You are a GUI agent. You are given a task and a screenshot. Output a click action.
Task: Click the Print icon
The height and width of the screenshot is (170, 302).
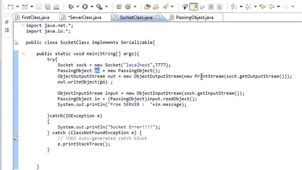56,7
